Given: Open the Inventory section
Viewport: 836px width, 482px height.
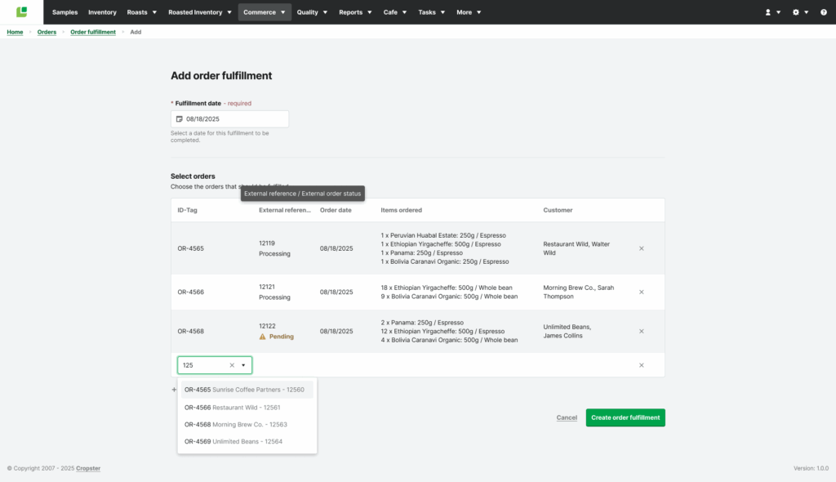Looking at the screenshot, I should pos(102,12).
